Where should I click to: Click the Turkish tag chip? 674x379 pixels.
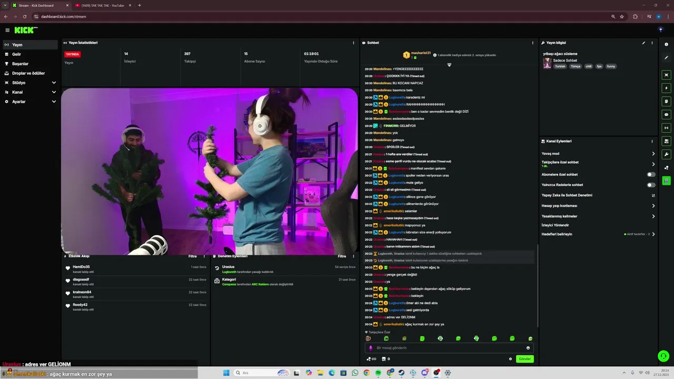(x=560, y=66)
